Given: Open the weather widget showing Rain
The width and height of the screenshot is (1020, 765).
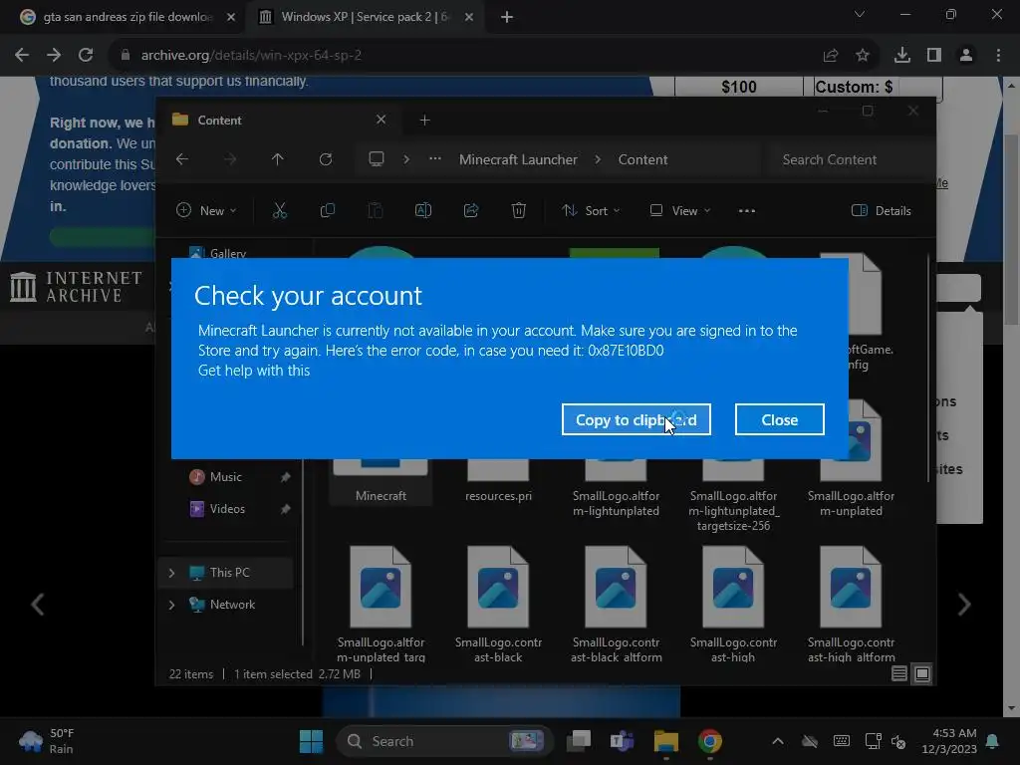Looking at the screenshot, I should pyautogui.click(x=47, y=741).
